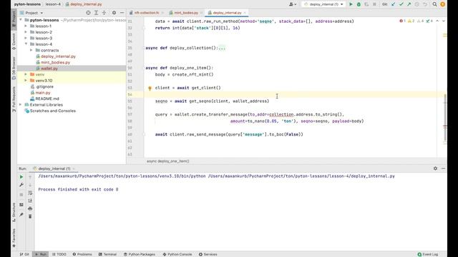
Task: Open Problems tool window
Action: [82, 254]
